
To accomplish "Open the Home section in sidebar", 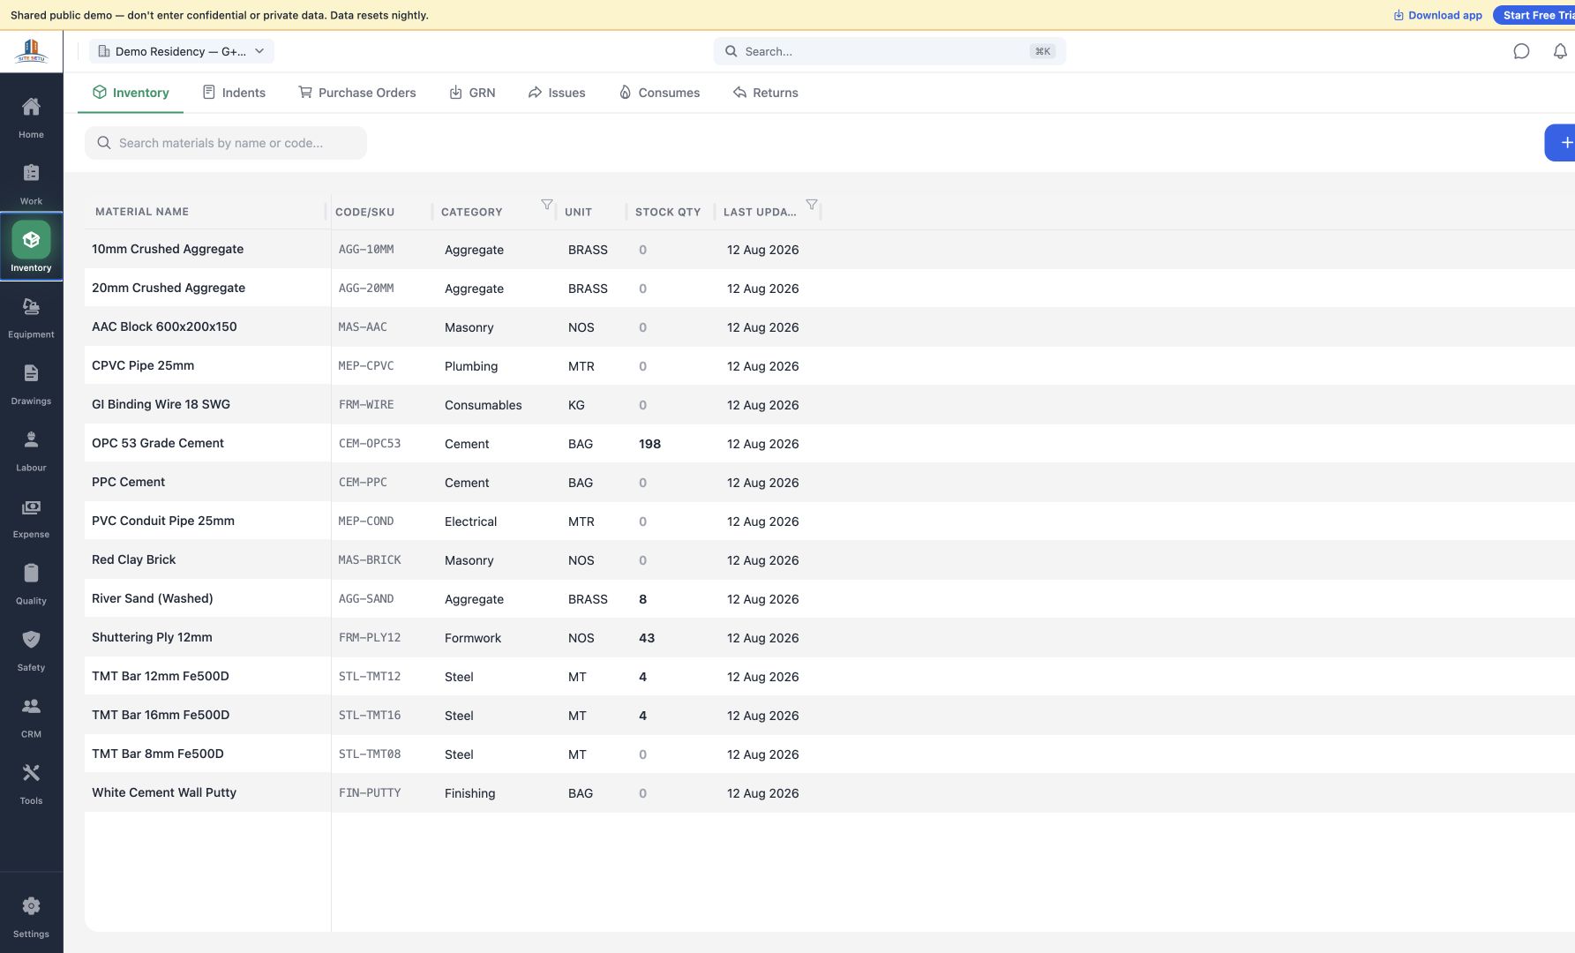I will (x=31, y=117).
